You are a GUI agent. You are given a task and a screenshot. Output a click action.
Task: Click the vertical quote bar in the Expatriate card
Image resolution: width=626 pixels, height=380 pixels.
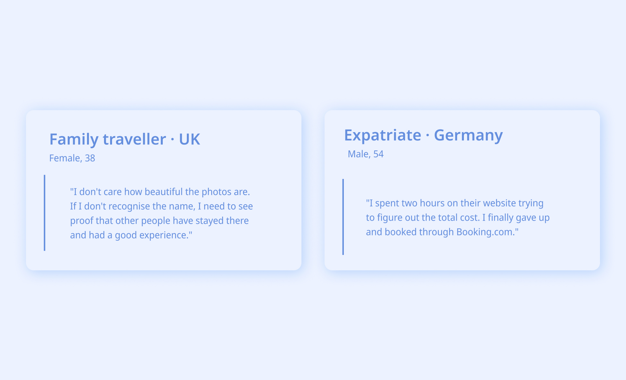pyautogui.click(x=343, y=217)
